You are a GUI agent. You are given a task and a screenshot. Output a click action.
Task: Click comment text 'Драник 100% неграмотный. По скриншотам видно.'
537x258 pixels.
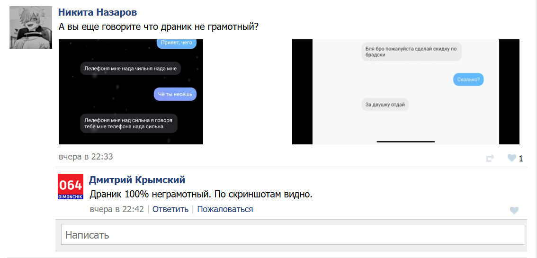201,195
